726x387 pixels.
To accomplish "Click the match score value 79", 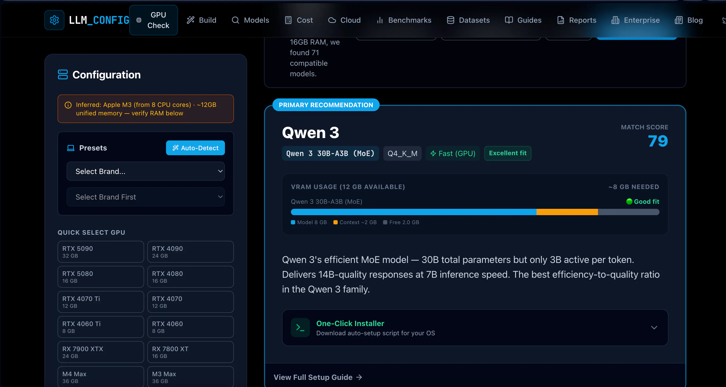I will pyautogui.click(x=658, y=141).
